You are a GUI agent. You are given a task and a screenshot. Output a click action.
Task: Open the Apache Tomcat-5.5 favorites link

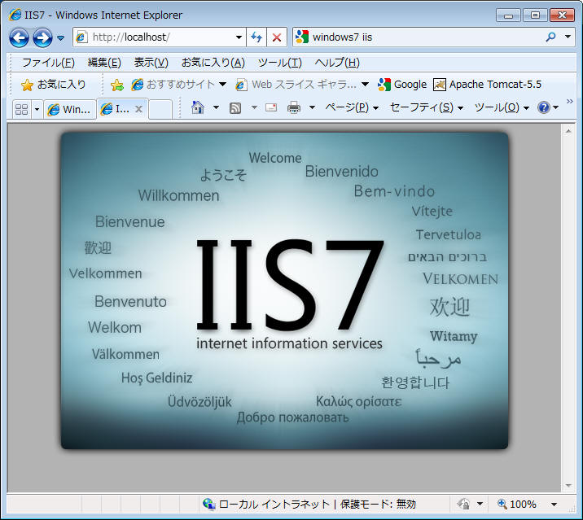tap(487, 85)
